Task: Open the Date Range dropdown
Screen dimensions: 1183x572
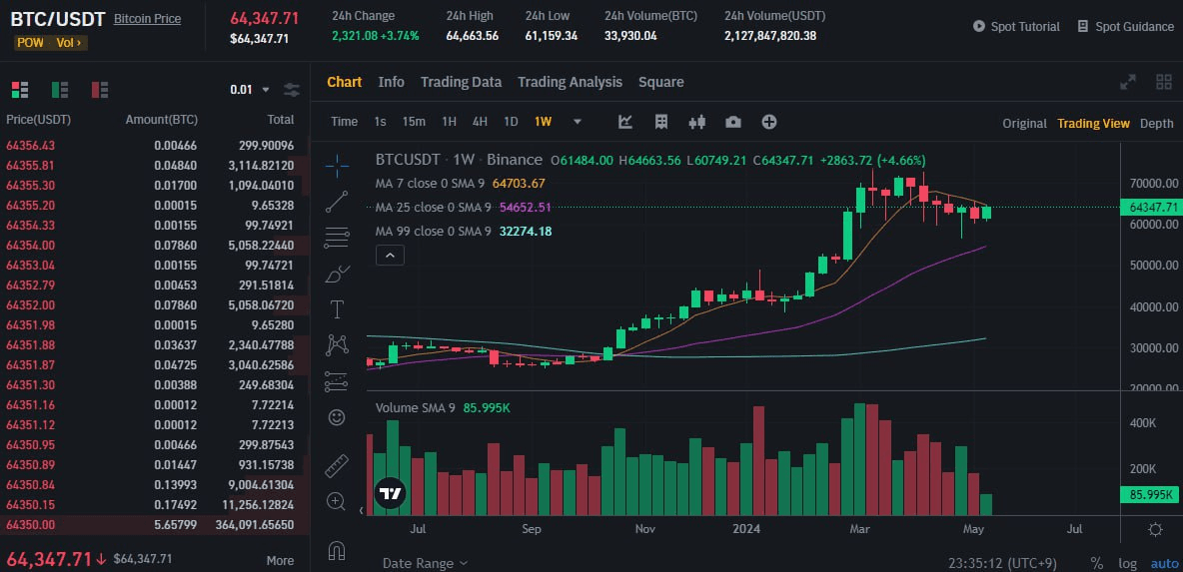Action: [426, 563]
